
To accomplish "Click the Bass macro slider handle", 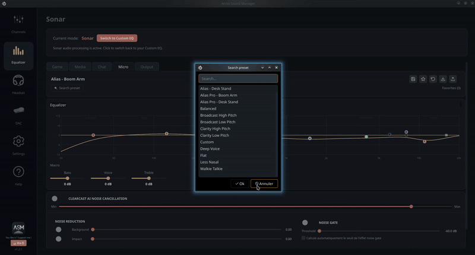I will (68, 178).
